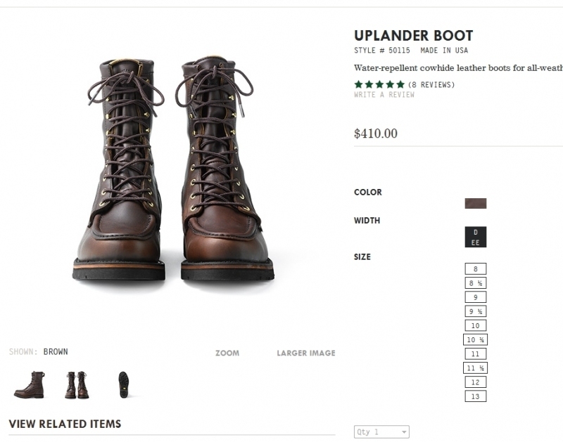Choose size 11 ½
Image resolution: width=563 pixels, height=442 pixels.
point(475,368)
